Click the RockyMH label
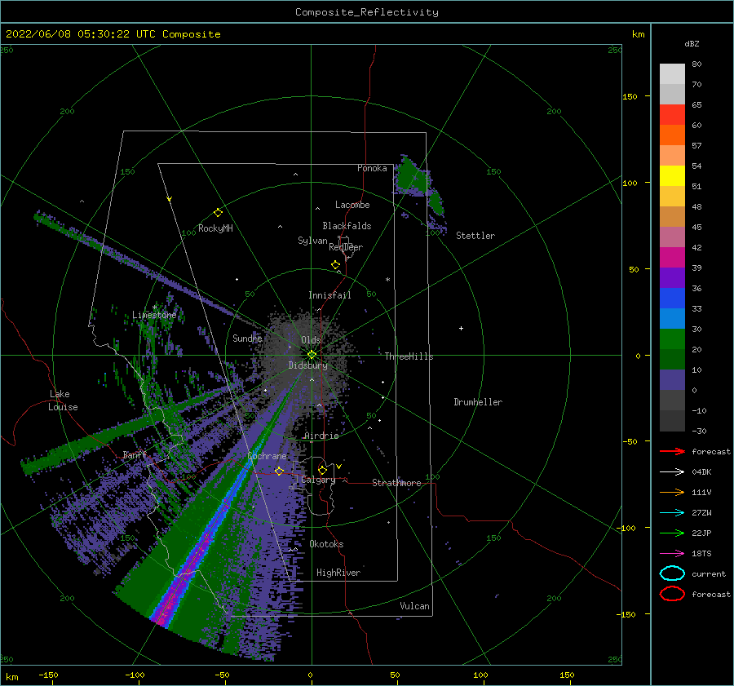This screenshot has width=734, height=686. 215,228
